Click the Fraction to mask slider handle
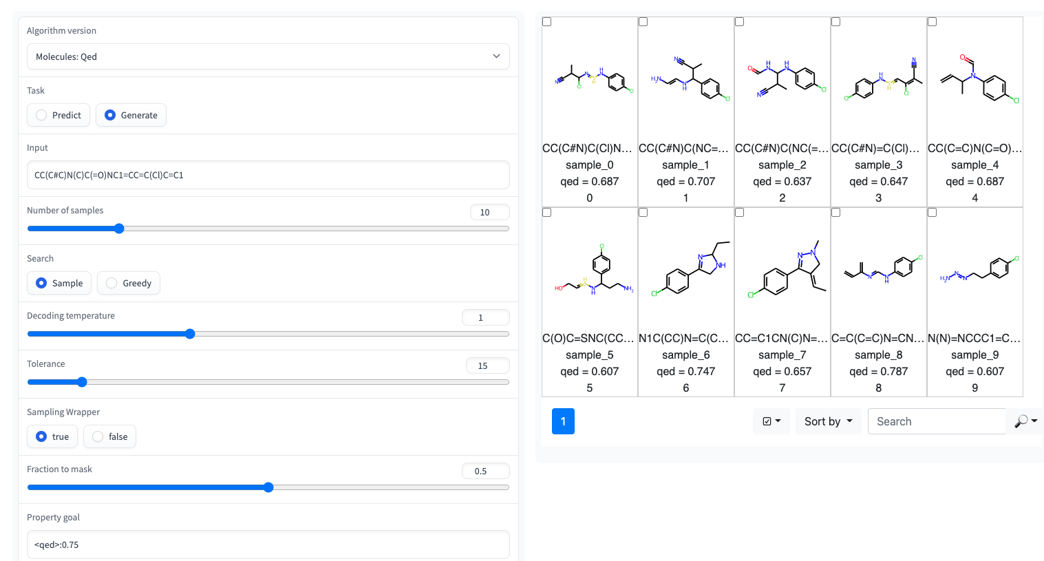The width and height of the screenshot is (1044, 561). coord(268,487)
